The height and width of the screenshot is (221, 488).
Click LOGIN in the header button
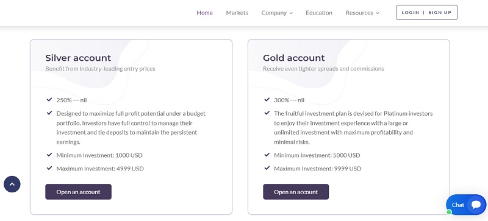pyautogui.click(x=410, y=13)
